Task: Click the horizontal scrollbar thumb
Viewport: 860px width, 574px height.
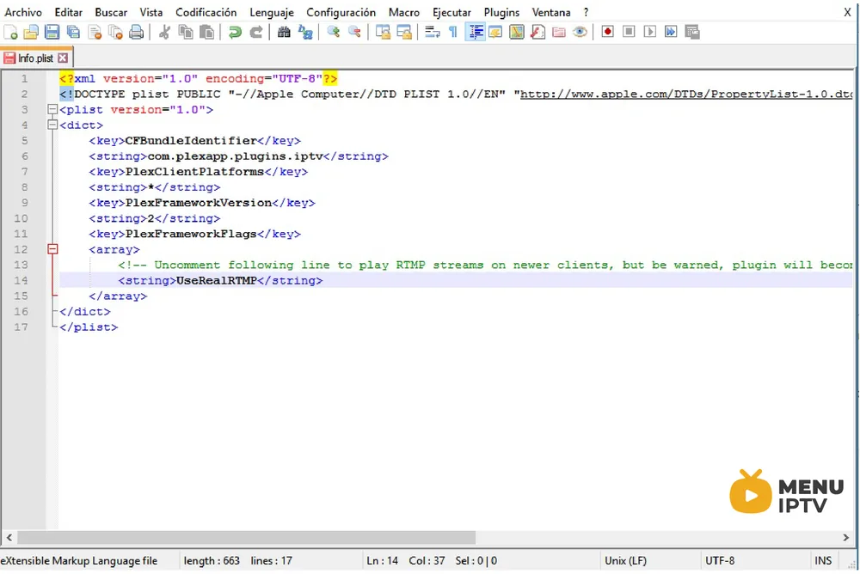Action: tap(246, 537)
